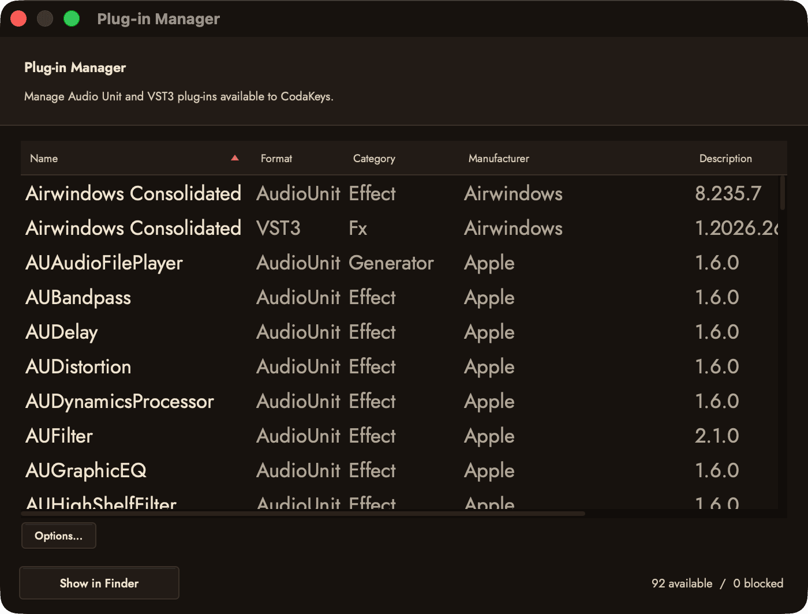
Task: Select the Airwindows Consolidated VST3 row
Action: tap(399, 228)
